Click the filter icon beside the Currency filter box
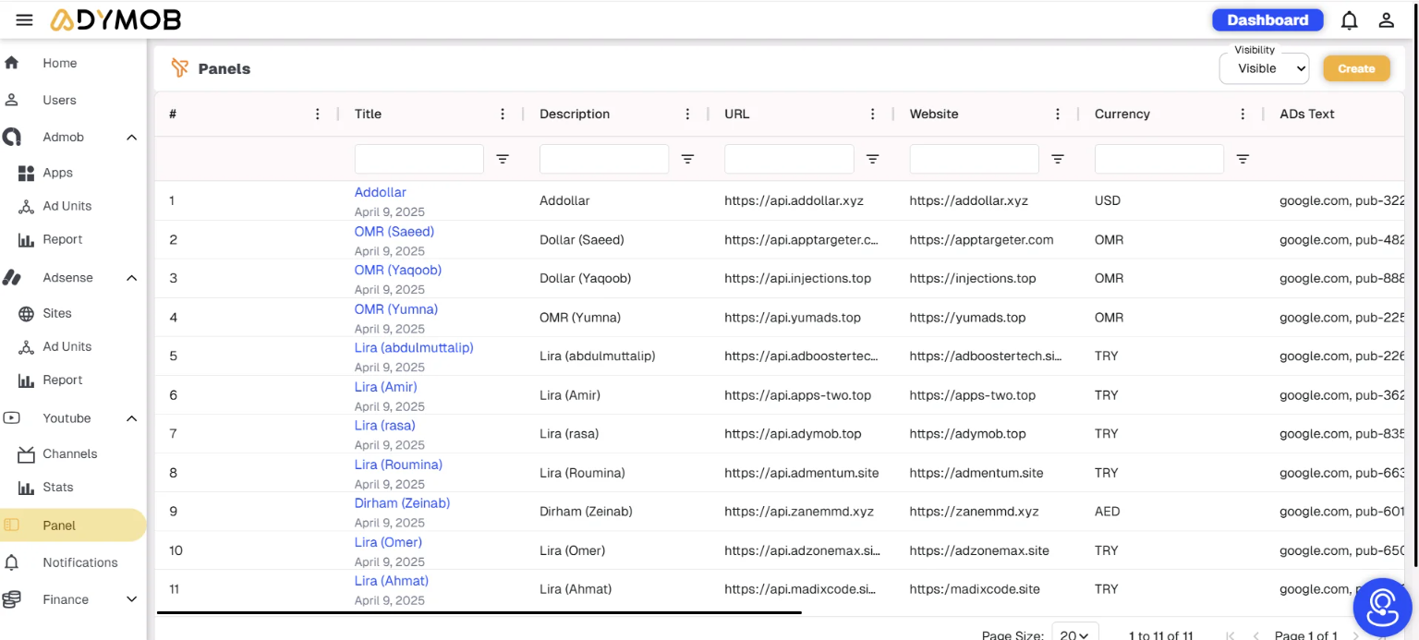1419x640 pixels. pyautogui.click(x=1243, y=159)
